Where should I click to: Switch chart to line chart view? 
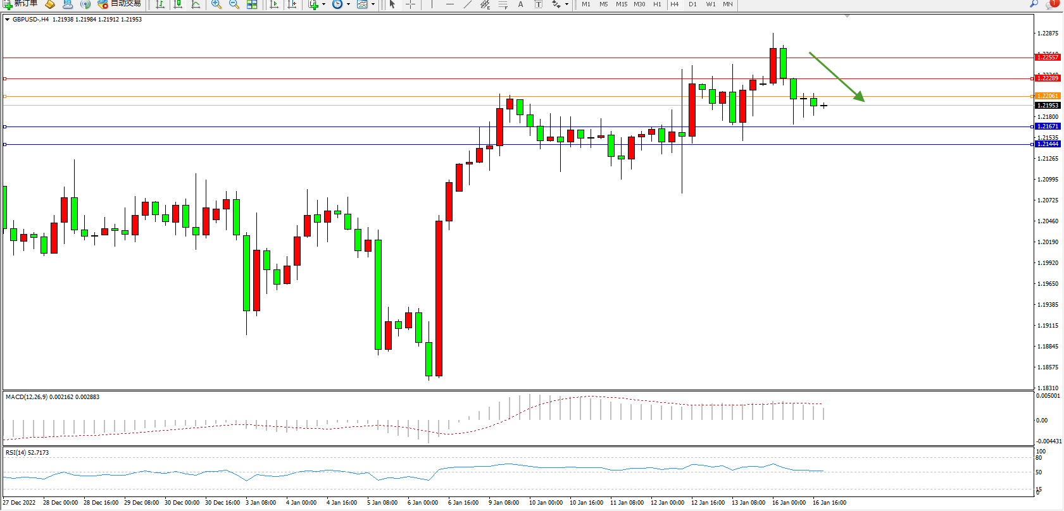(x=196, y=4)
